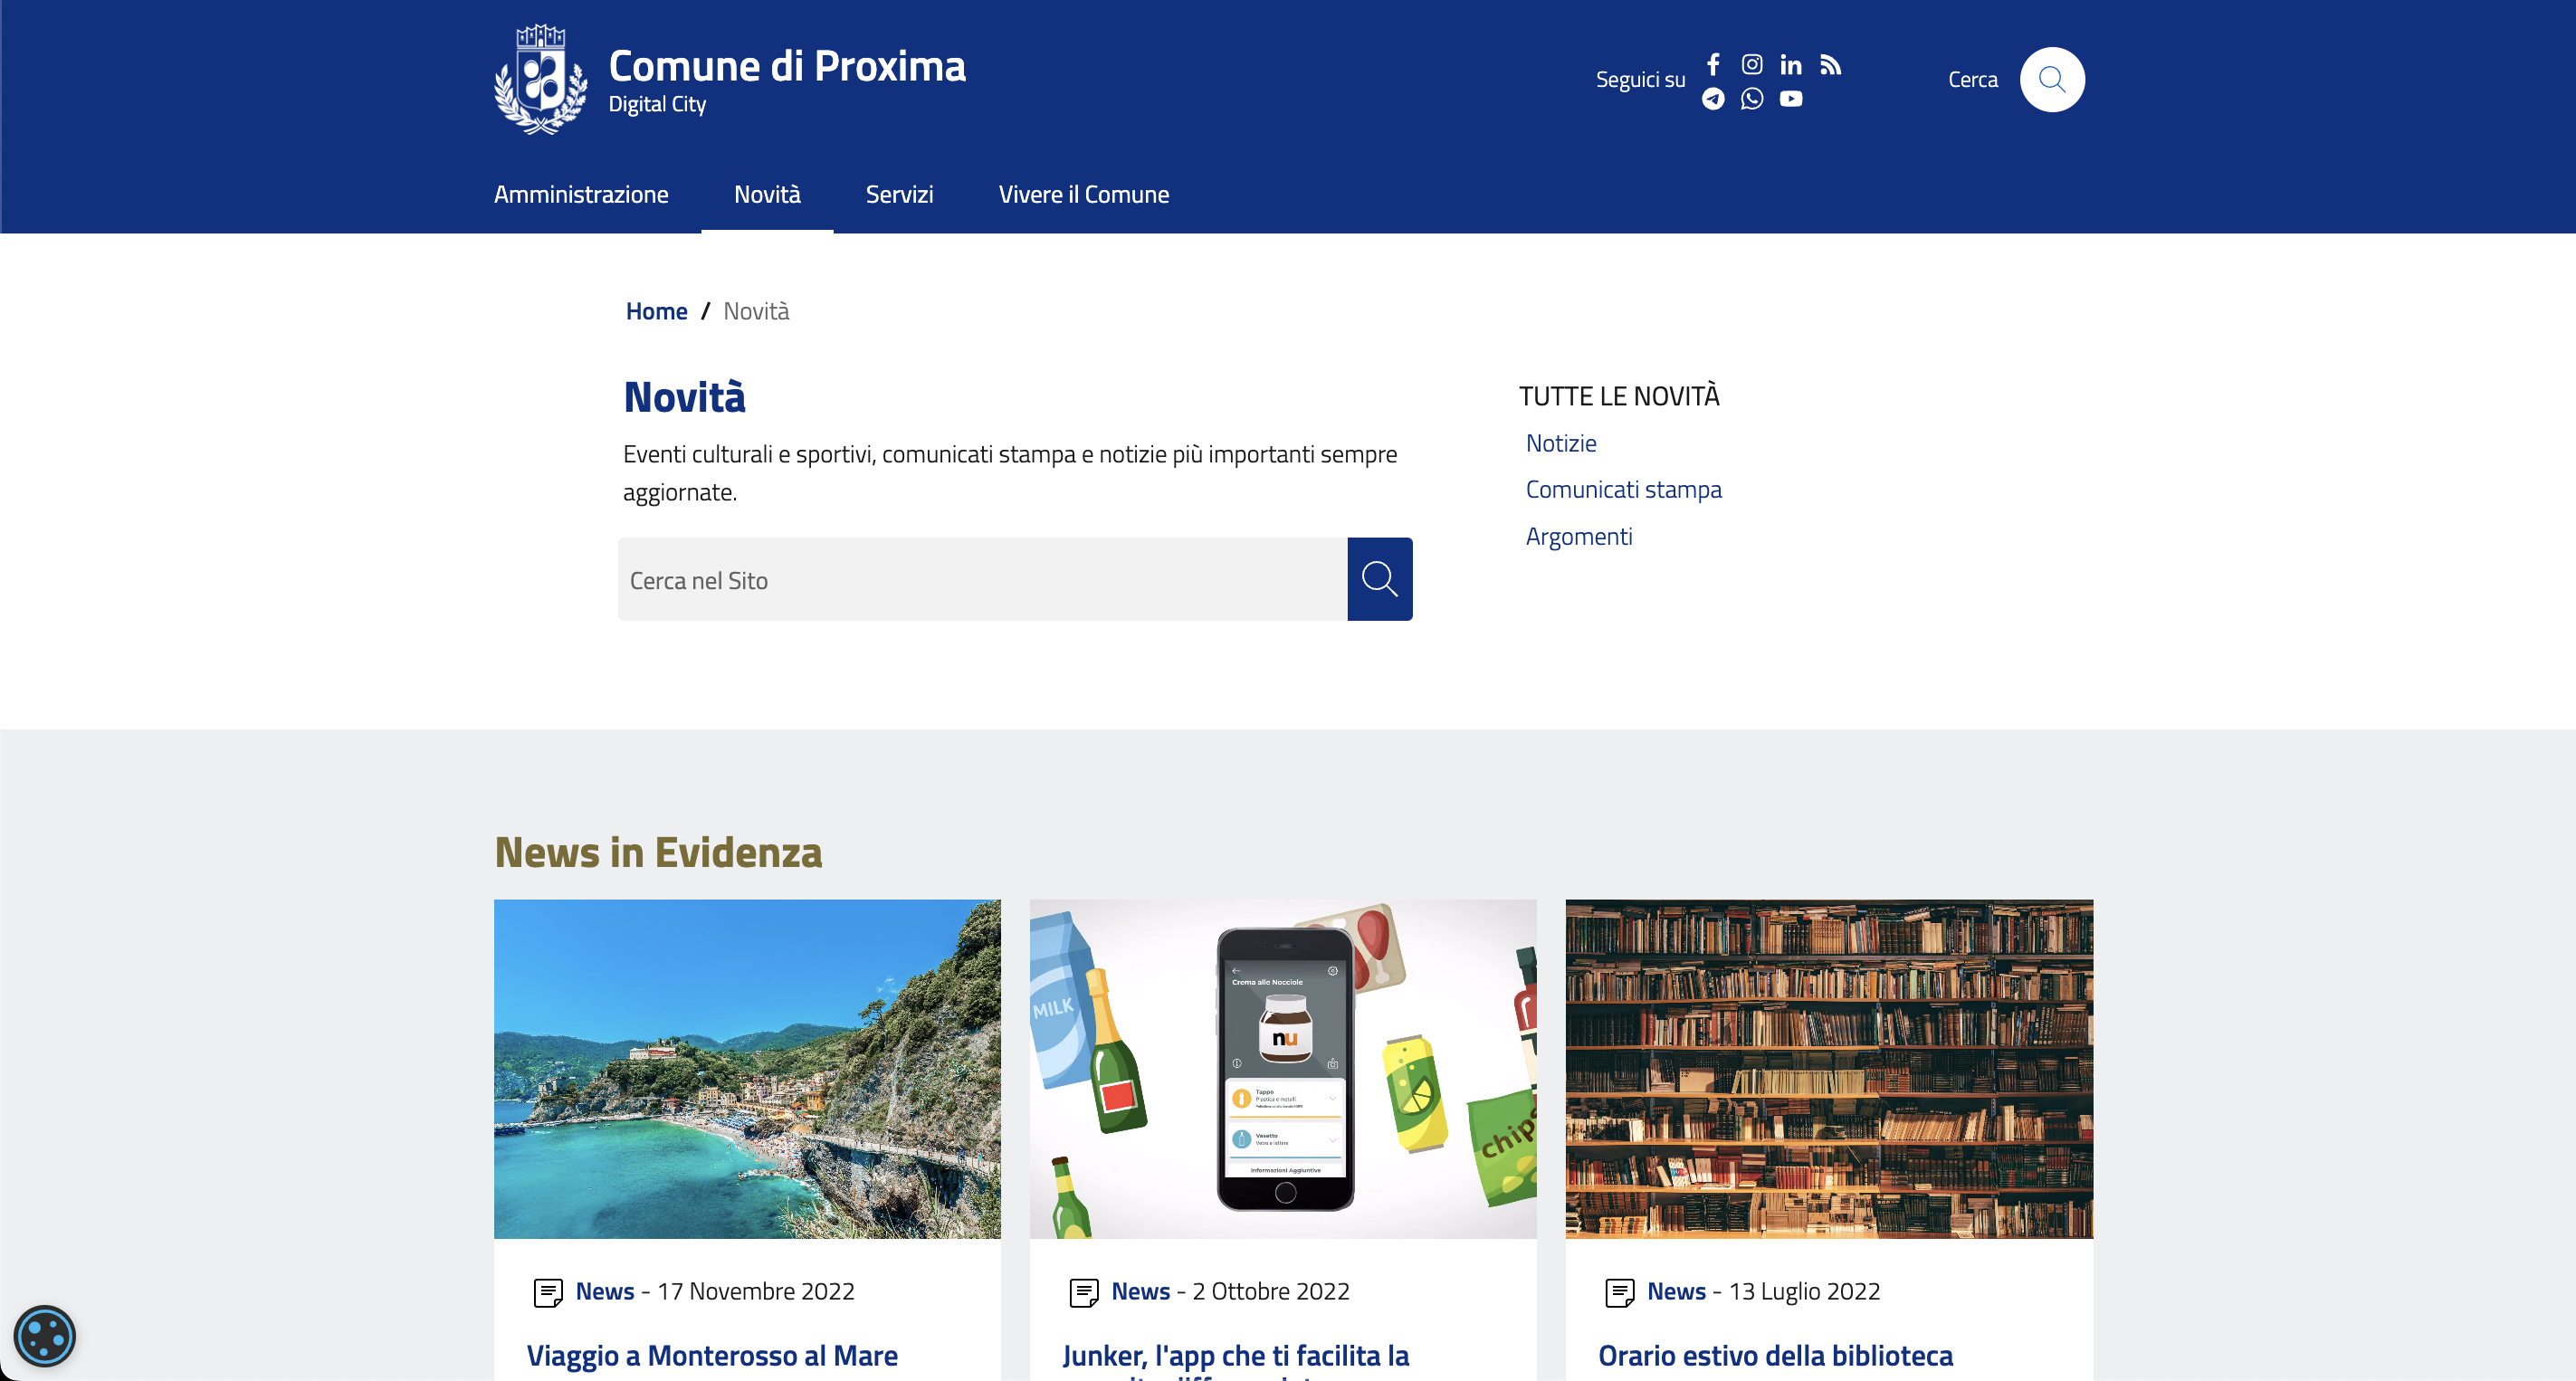The width and height of the screenshot is (2576, 1381).
Task: Open cookie settings icon at bottom left
Action: click(45, 1335)
